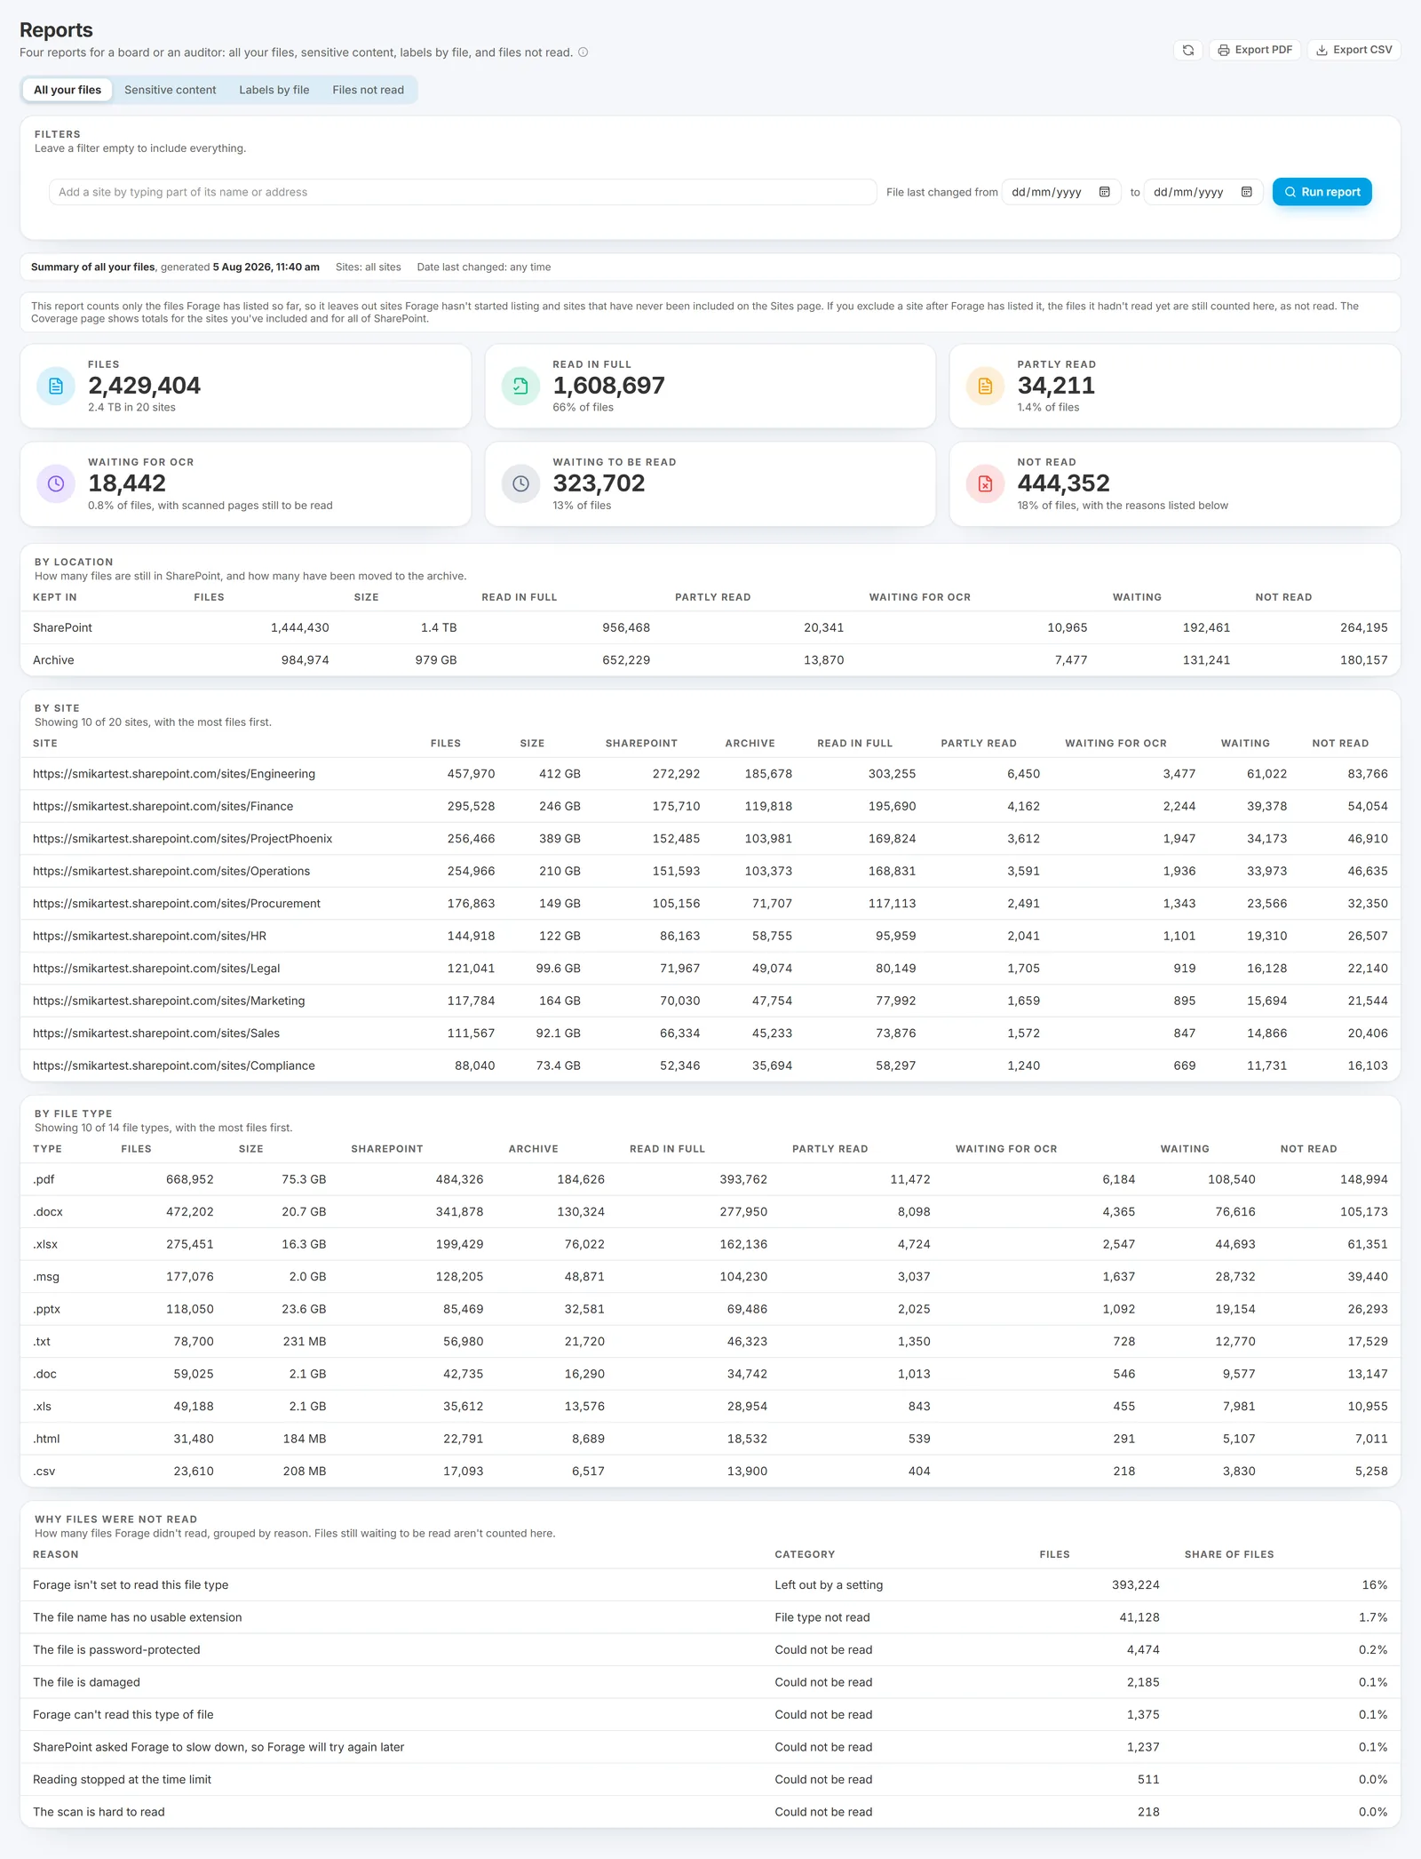
Task: Switch to the All your files tab
Action: 67,90
